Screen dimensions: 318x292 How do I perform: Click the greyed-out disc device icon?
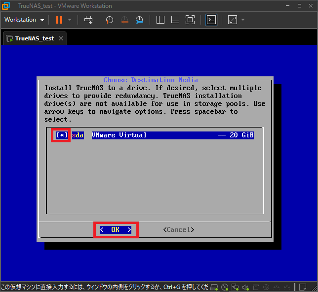point(266,287)
